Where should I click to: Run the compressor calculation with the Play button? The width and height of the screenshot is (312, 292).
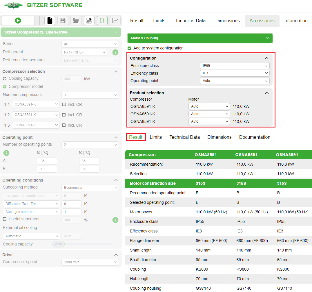[18, 21]
